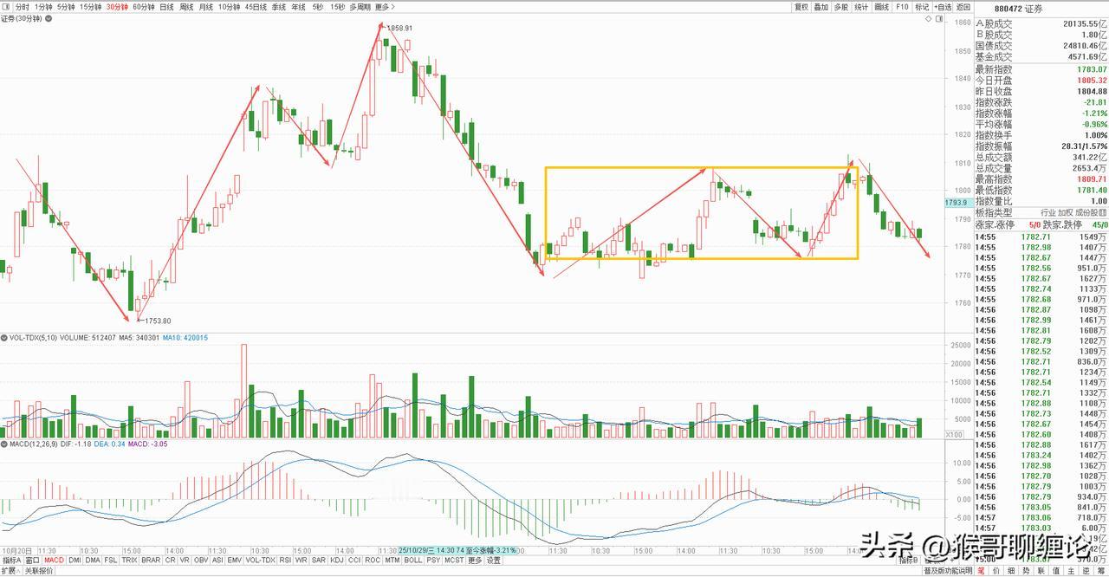Image resolution: width=1109 pixels, height=577 pixels.
Task: Switch to 周线 weekly chart
Action: pos(186,6)
